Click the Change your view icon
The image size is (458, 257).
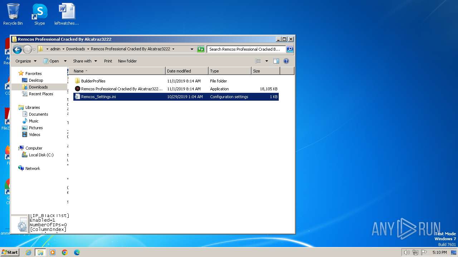258,61
